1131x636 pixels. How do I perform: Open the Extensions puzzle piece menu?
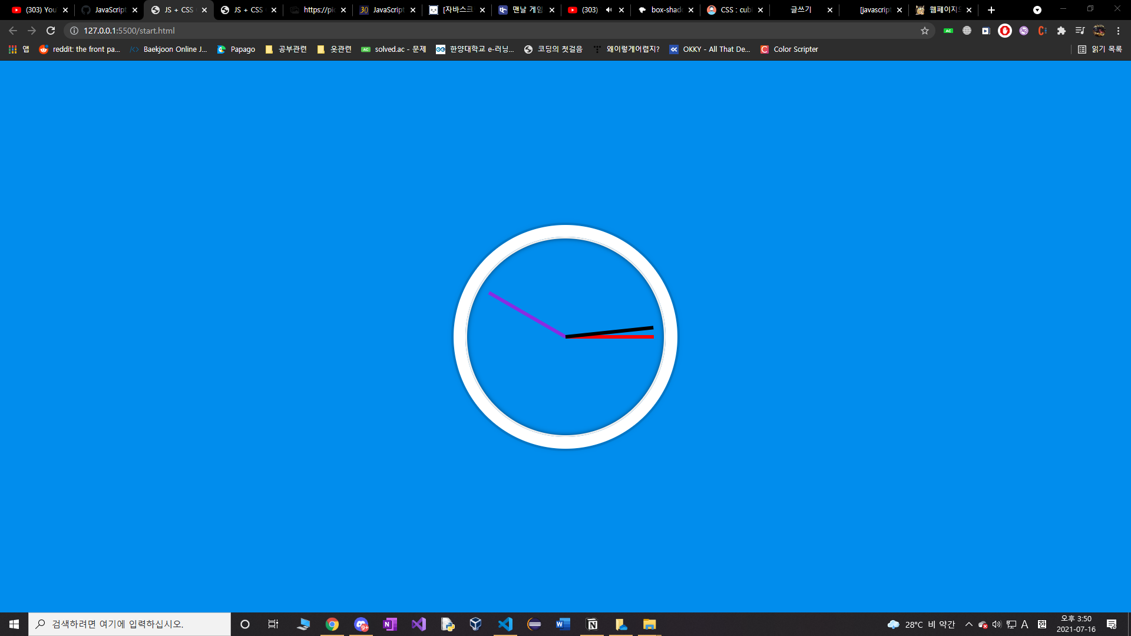[1061, 31]
